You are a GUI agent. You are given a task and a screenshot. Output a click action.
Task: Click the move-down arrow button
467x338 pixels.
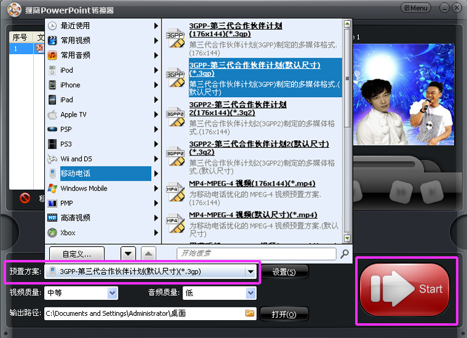128,254
